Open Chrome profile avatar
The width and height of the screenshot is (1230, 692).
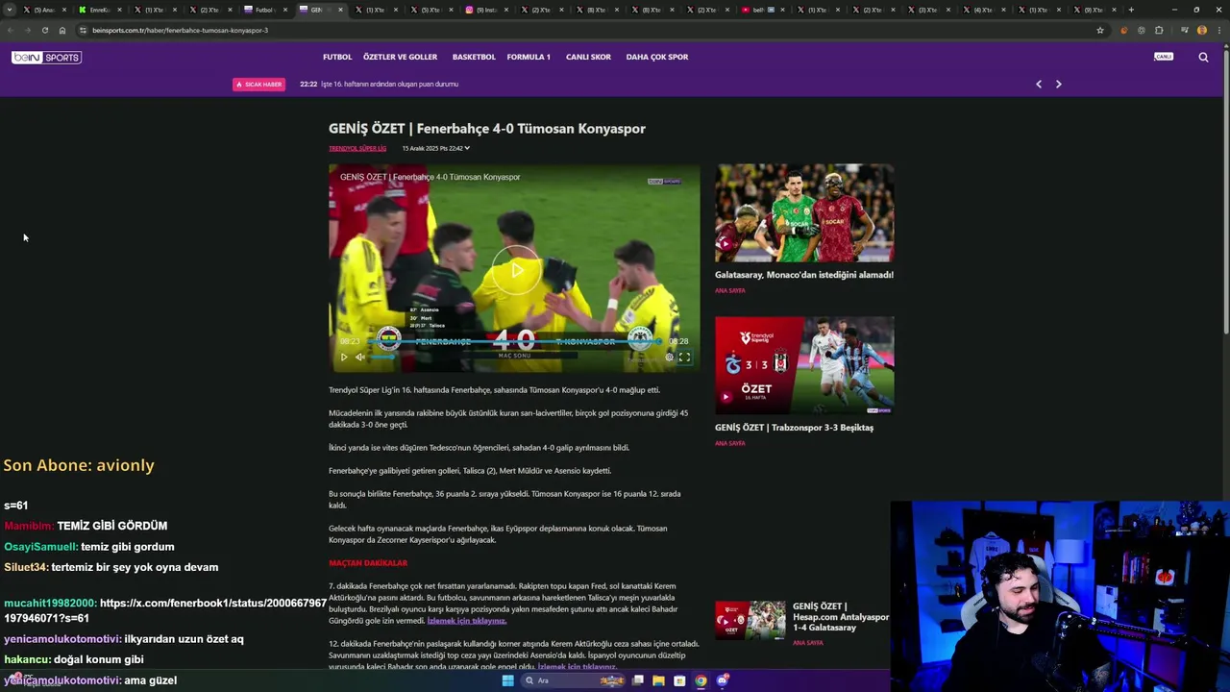(x=1201, y=30)
